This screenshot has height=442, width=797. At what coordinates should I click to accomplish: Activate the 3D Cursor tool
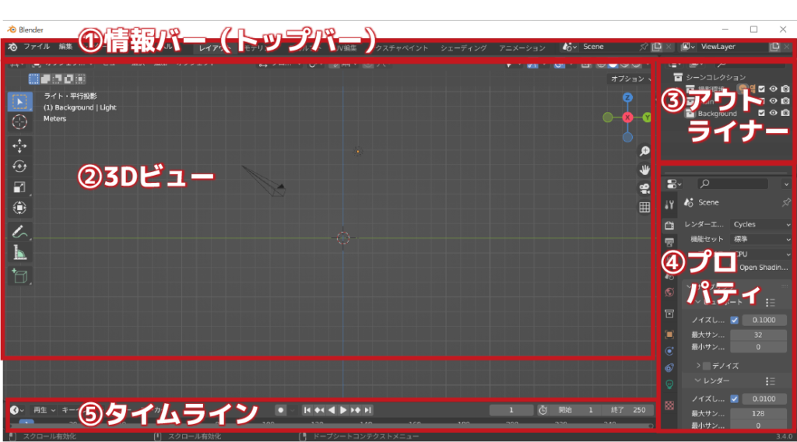pyautogui.click(x=20, y=122)
